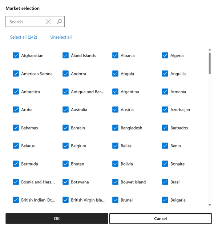Confirm selection with the OK button
The image size is (218, 229).
57,218
